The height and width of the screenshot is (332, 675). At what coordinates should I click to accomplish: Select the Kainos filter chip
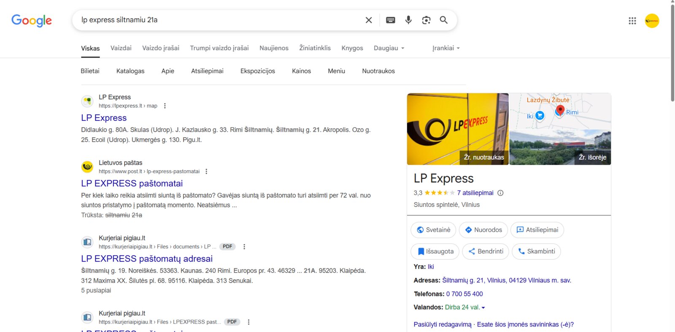302,71
